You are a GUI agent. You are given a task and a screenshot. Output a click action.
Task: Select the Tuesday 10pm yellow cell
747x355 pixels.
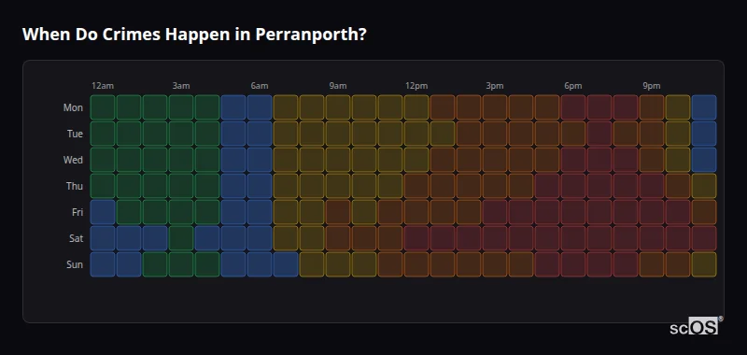[678, 134]
